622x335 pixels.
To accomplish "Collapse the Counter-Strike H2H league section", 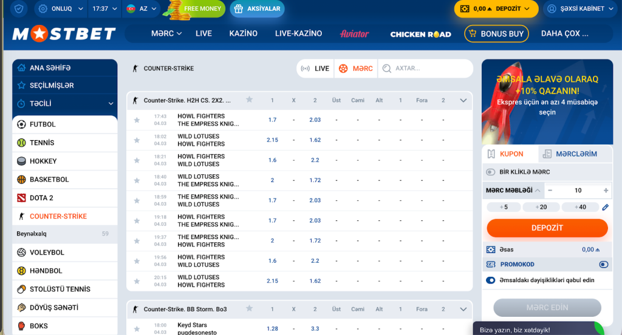I will [x=464, y=100].
